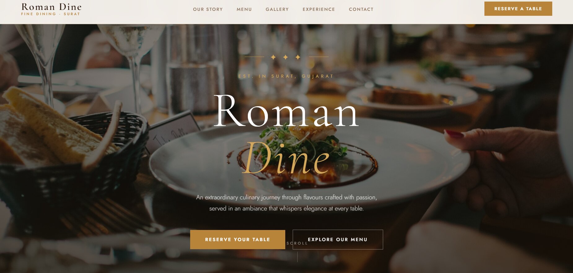The image size is (573, 273).
Task: Click the gold line left of stars
Action: 254,57
